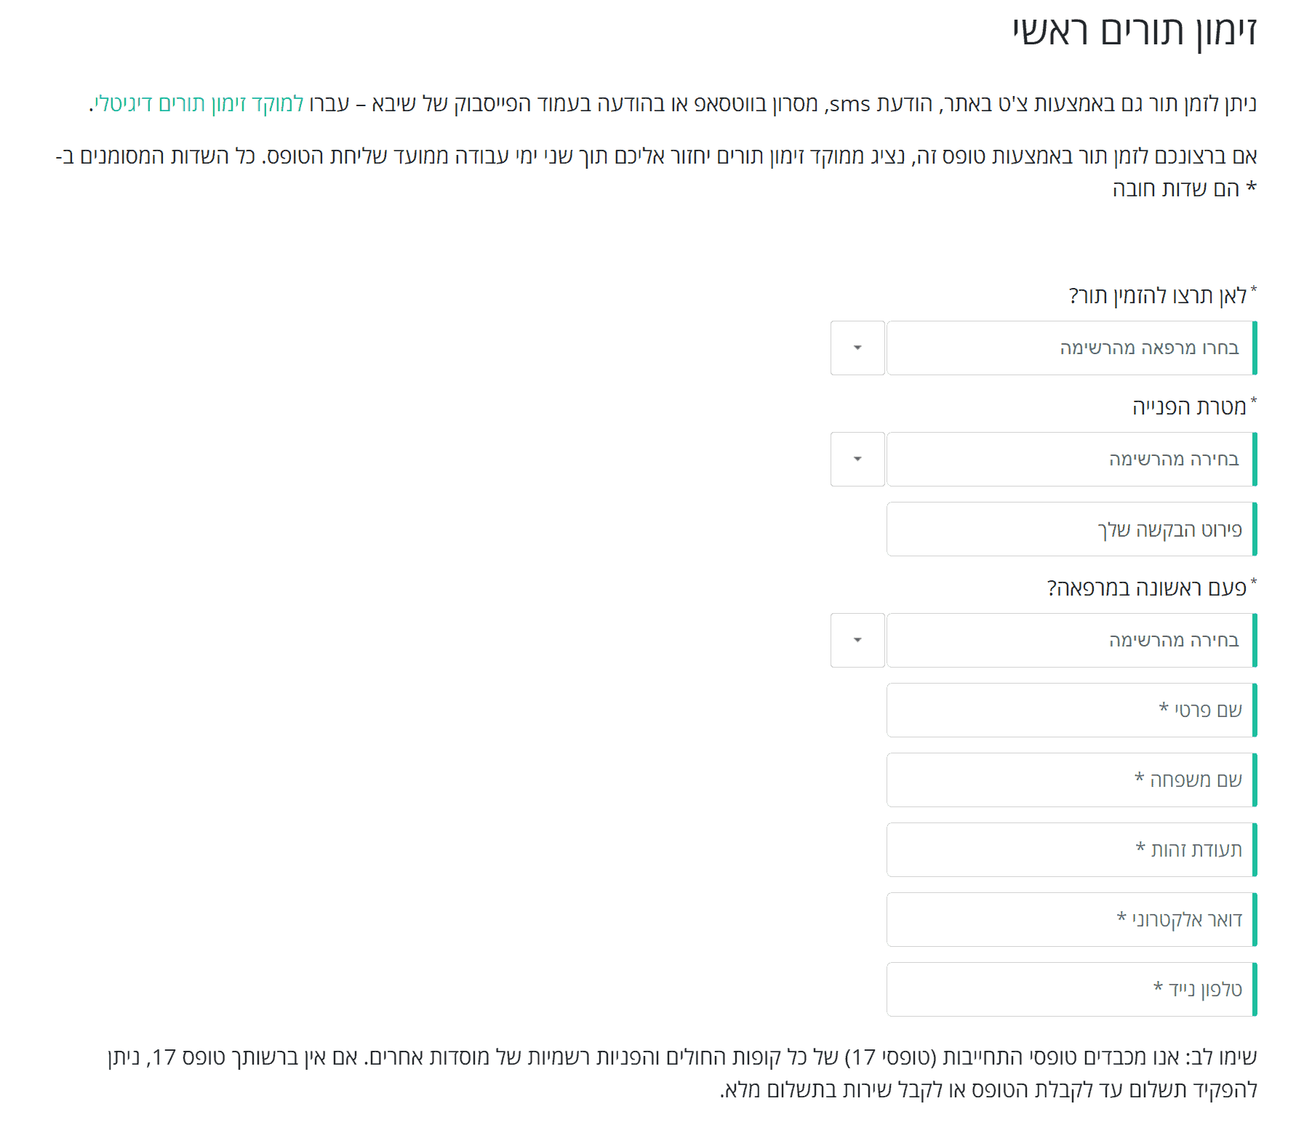Click the זימון תורים ראשי page heading

point(1135,32)
